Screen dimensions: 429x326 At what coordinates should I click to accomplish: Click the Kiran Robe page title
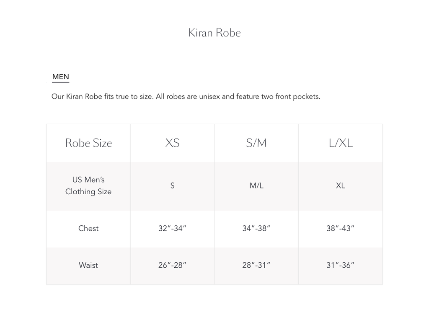pyautogui.click(x=214, y=33)
